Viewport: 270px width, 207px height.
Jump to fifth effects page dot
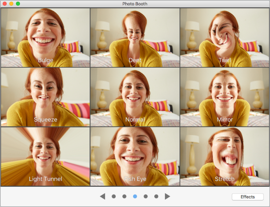(156, 197)
